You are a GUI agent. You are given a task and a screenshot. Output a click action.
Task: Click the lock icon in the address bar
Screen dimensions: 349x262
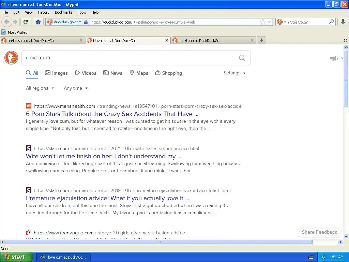pyautogui.click(x=86, y=22)
